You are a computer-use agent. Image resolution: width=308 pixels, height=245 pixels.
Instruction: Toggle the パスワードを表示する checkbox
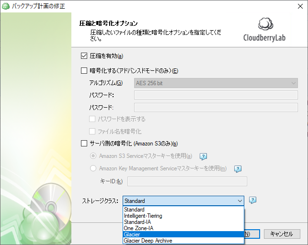click(x=92, y=119)
